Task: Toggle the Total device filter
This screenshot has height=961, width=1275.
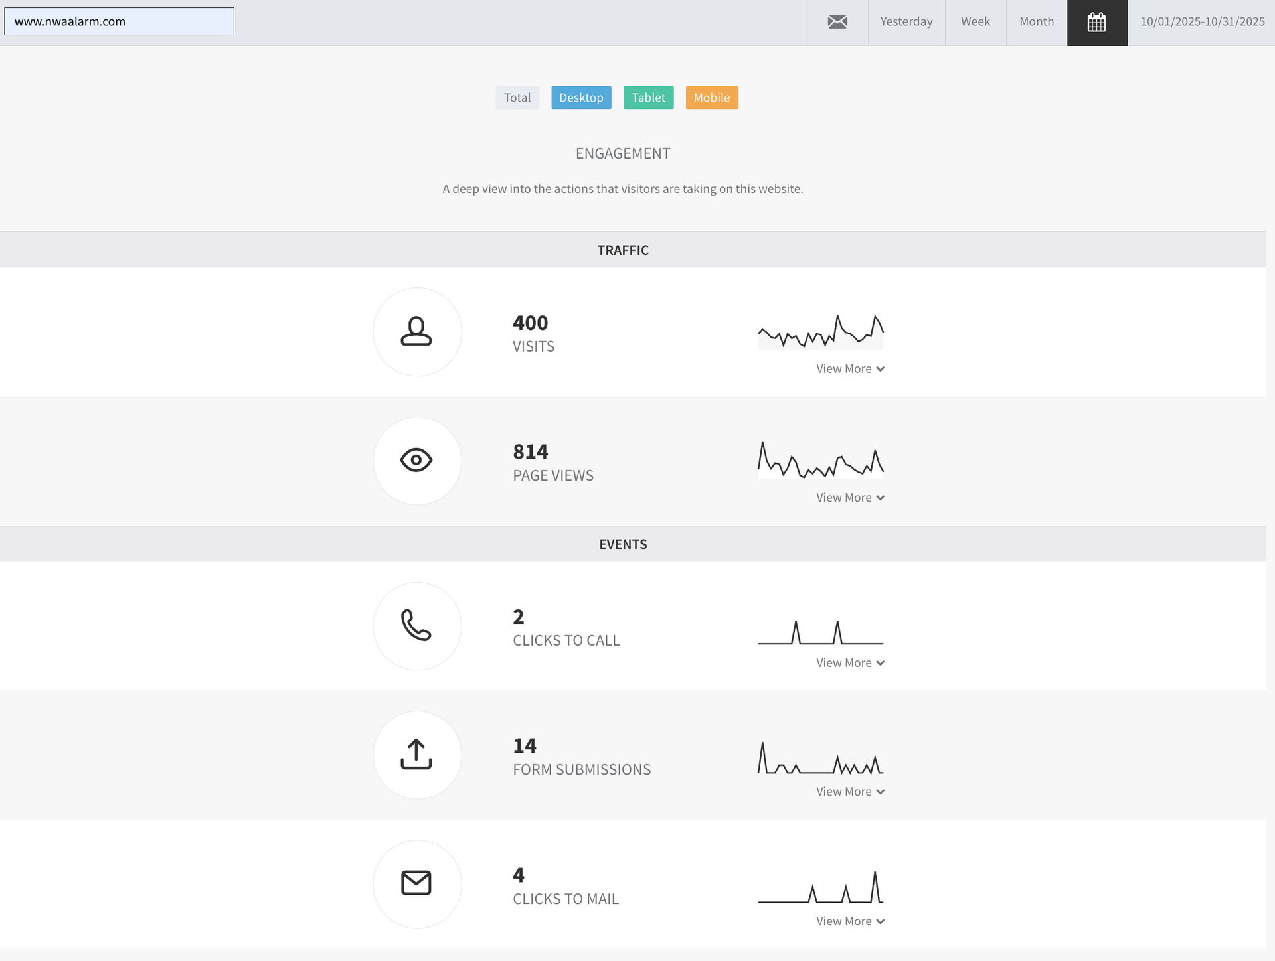Action: pos(517,98)
